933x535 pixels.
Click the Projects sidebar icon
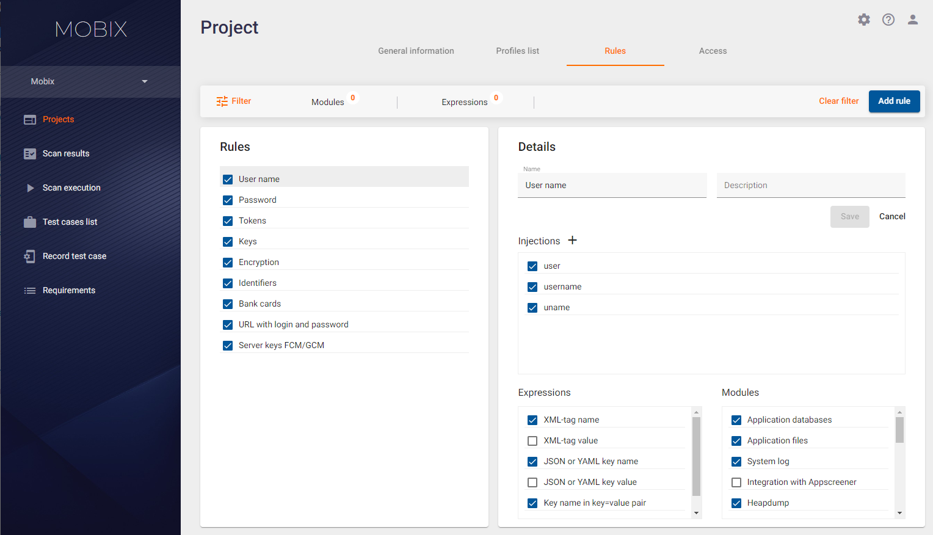point(30,120)
